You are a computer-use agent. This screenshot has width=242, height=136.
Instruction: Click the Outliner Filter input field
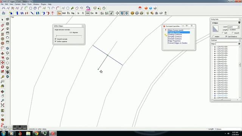[226, 44]
